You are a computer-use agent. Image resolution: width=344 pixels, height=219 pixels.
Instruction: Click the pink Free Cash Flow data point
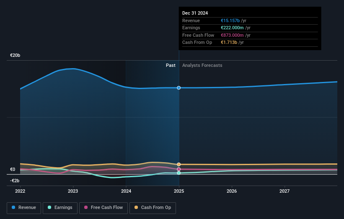coord(179,169)
